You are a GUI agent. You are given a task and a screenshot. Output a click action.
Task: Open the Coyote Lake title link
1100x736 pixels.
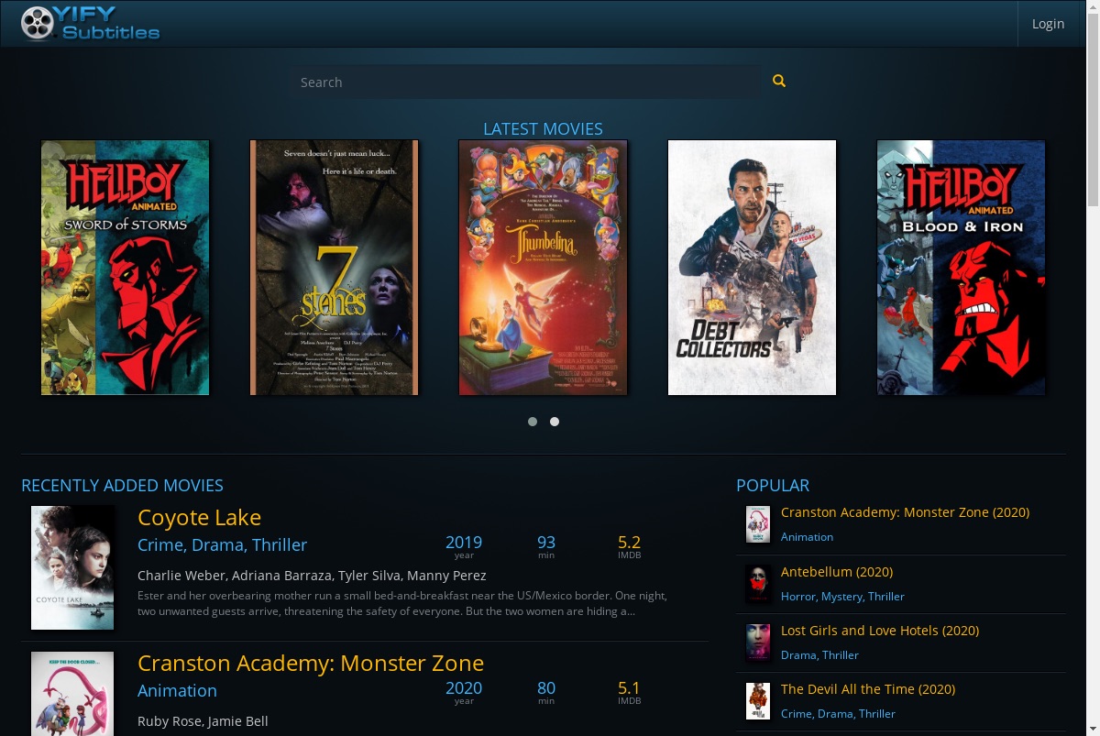(199, 518)
